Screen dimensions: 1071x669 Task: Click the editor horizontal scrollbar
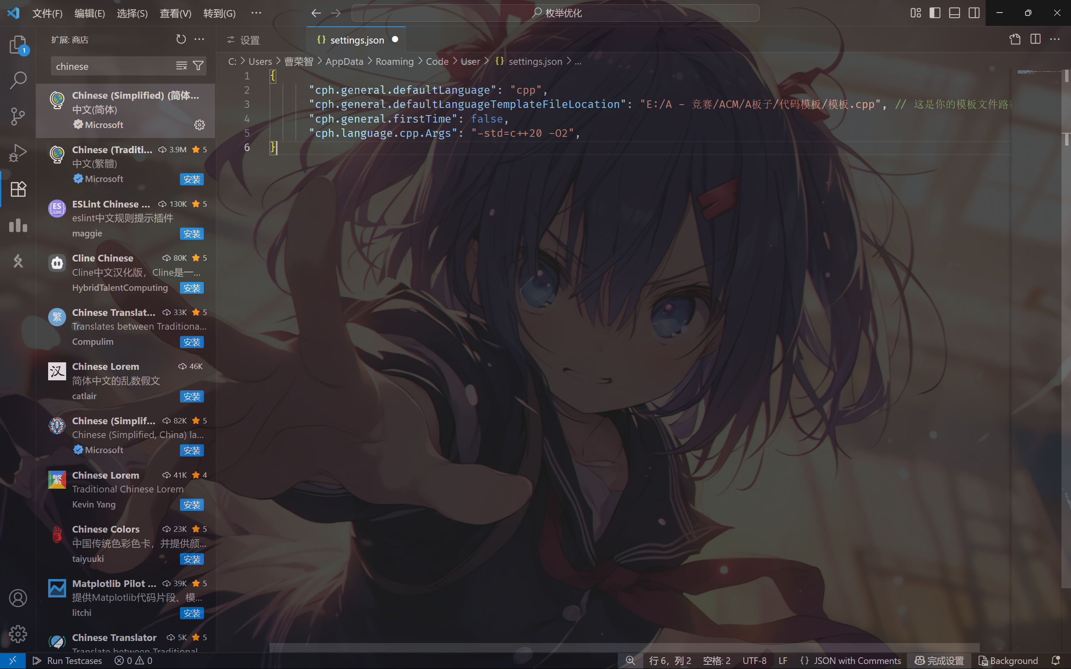624,647
